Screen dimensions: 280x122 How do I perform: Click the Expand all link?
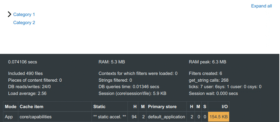[261, 6]
